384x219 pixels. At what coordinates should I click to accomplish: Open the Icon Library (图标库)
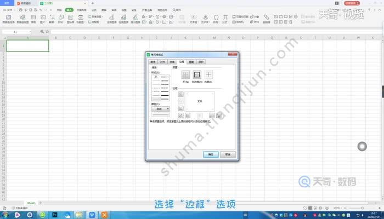(x=70, y=19)
